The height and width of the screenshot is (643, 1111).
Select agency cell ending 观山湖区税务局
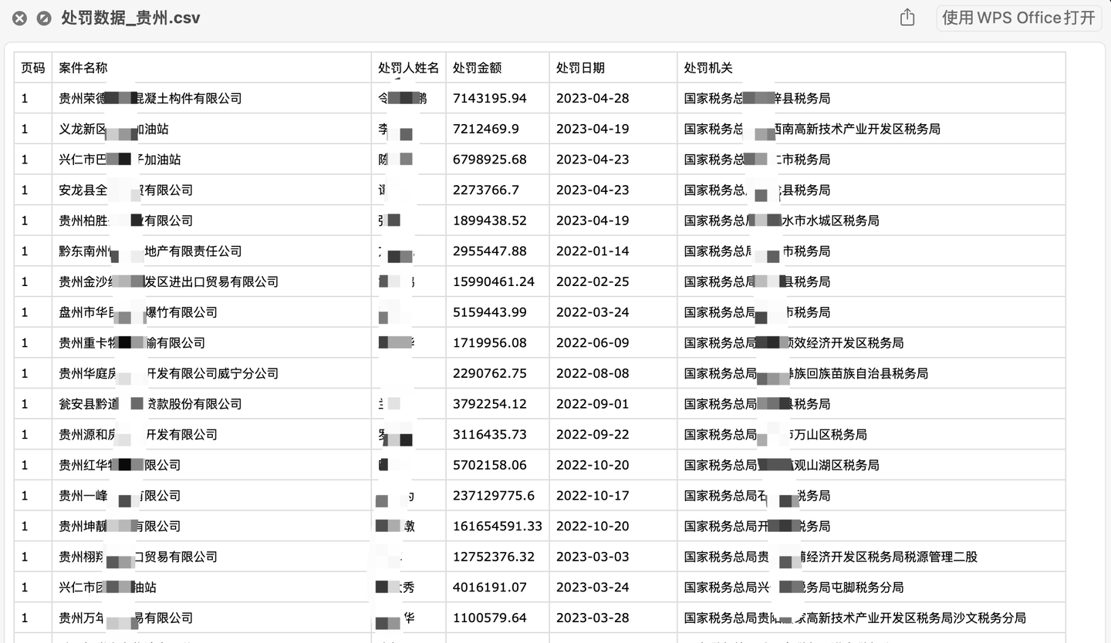tap(871, 465)
